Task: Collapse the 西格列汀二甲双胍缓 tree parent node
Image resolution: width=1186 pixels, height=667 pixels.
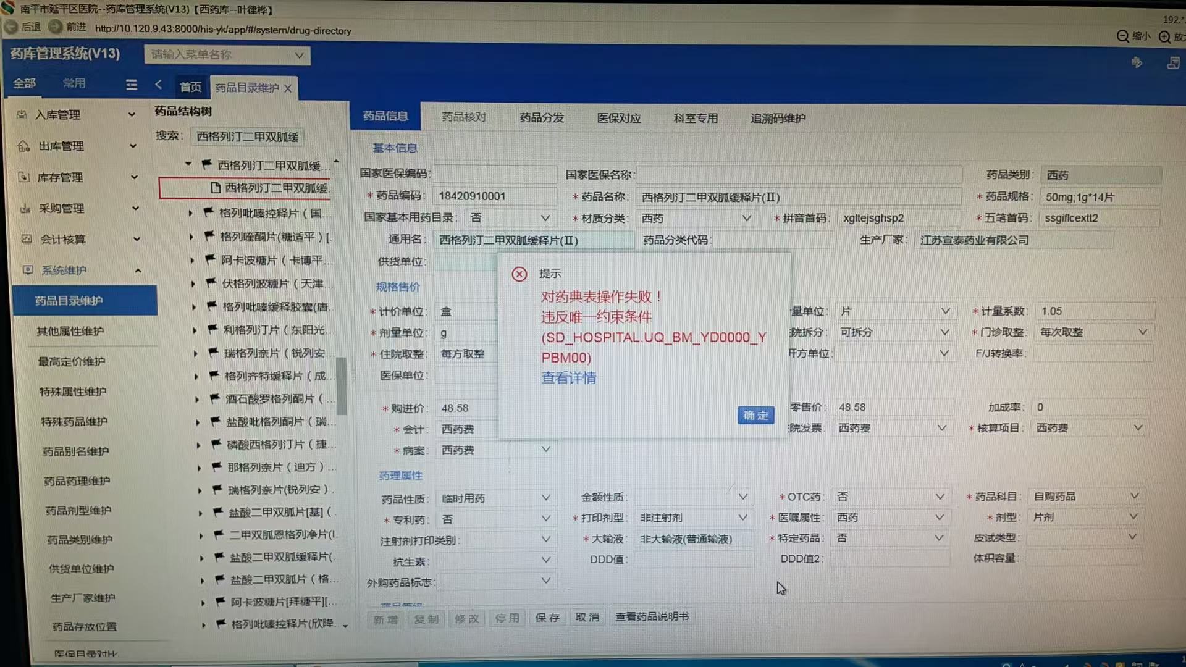Action: pyautogui.click(x=188, y=164)
